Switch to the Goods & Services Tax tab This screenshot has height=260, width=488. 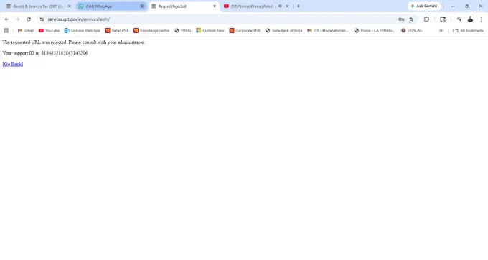38,6
